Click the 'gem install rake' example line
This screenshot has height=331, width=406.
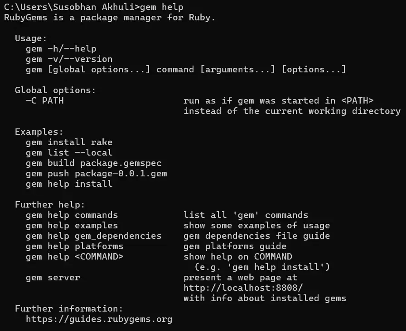(x=69, y=142)
